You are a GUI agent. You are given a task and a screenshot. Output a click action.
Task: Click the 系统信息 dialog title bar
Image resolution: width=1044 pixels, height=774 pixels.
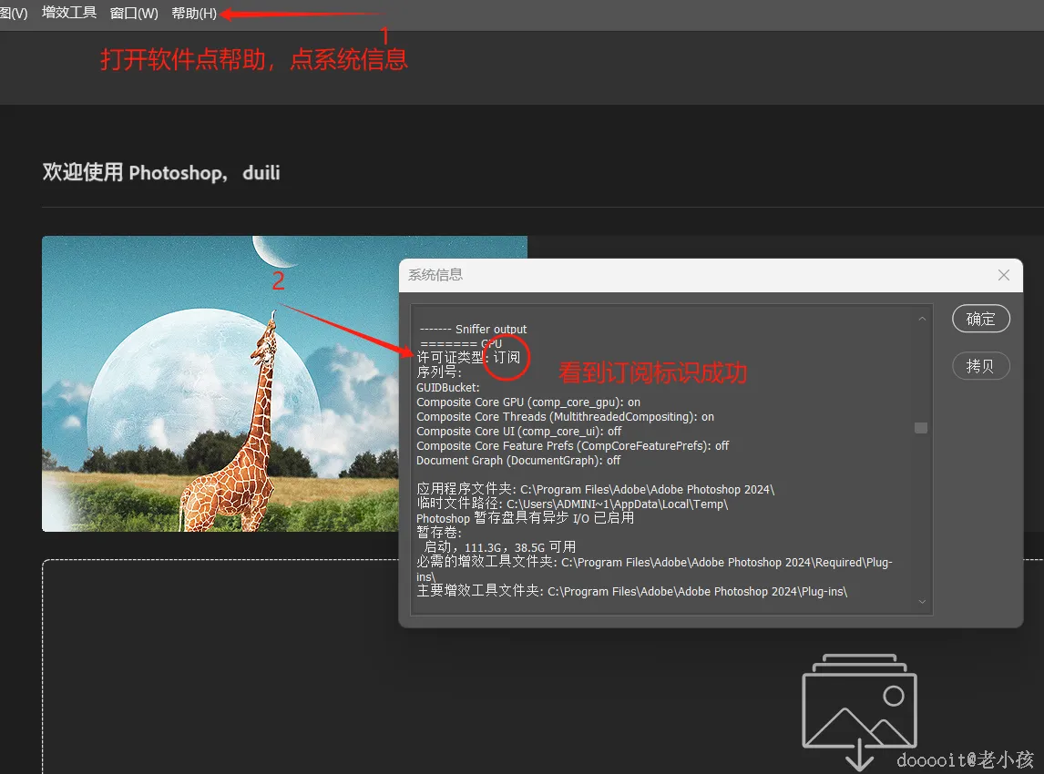coord(638,274)
